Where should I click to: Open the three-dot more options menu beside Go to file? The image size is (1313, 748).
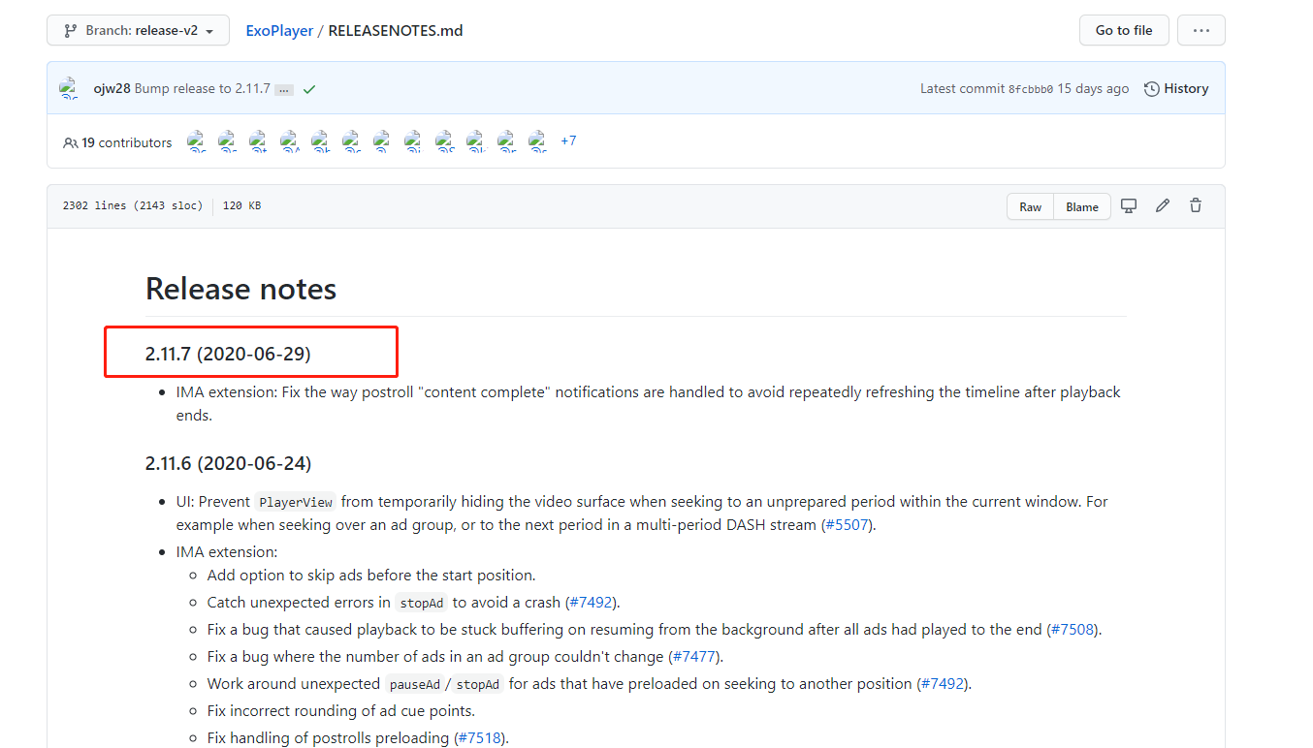coord(1201,30)
